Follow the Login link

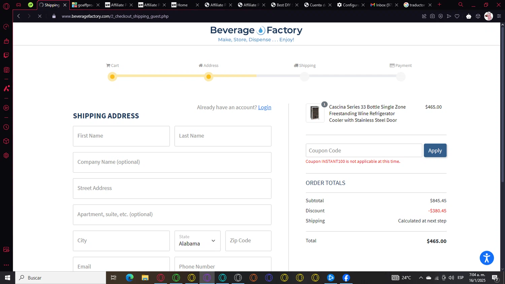(265, 107)
